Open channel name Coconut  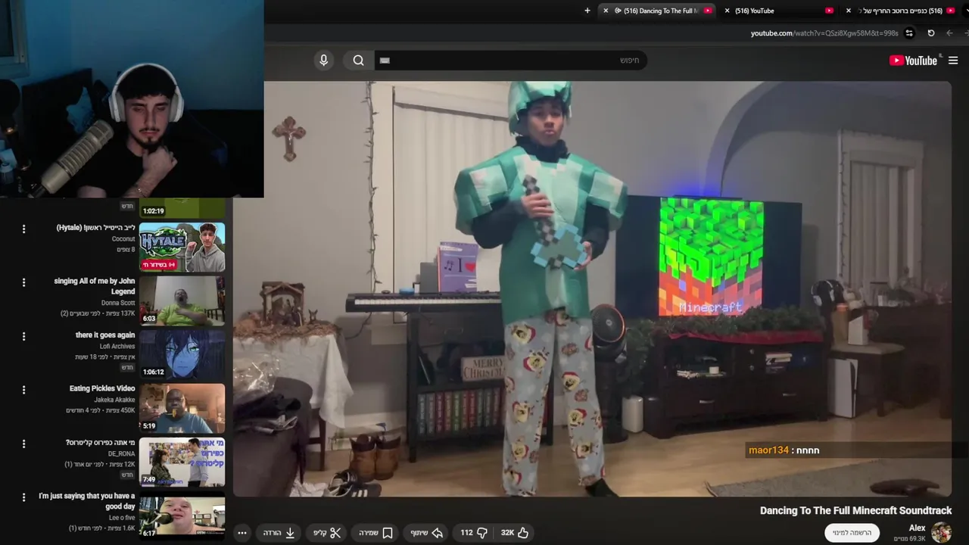click(x=123, y=239)
